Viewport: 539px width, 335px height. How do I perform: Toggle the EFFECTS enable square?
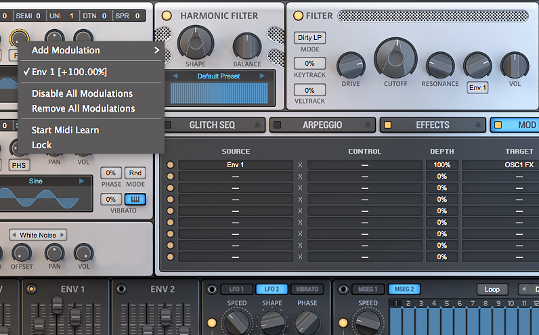pyautogui.click(x=388, y=125)
